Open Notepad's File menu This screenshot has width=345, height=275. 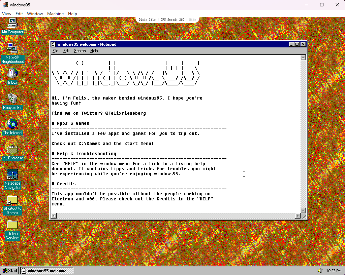coord(55,51)
